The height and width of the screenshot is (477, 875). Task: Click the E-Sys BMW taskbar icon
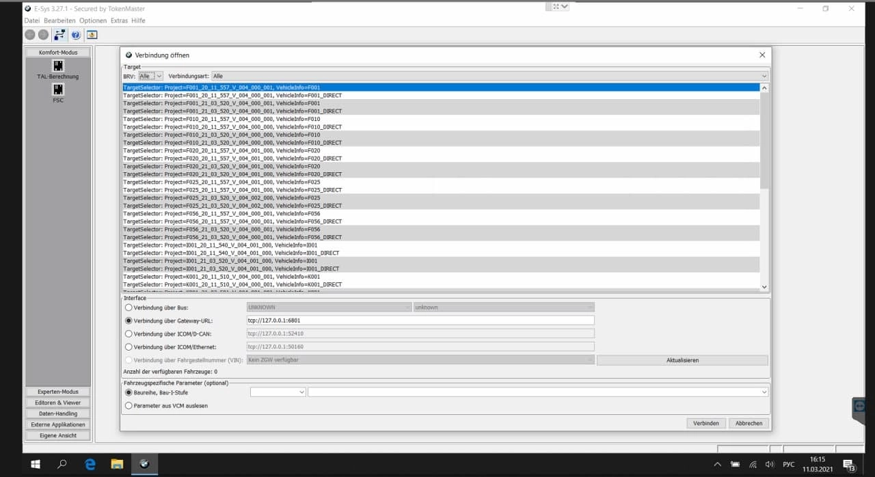144,464
